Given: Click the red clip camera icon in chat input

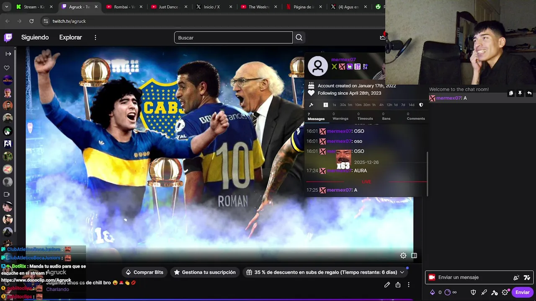Looking at the screenshot, I should coord(432,277).
